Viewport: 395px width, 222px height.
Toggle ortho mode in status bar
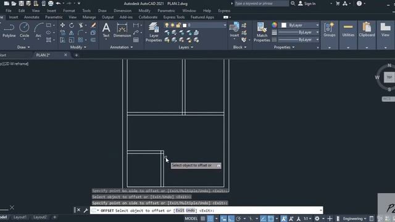[231, 218]
